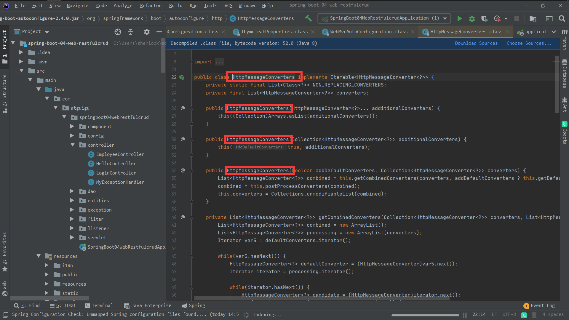The width and height of the screenshot is (569, 320).
Task: Click the indexing progress bar in status bar
Action: coord(425,315)
